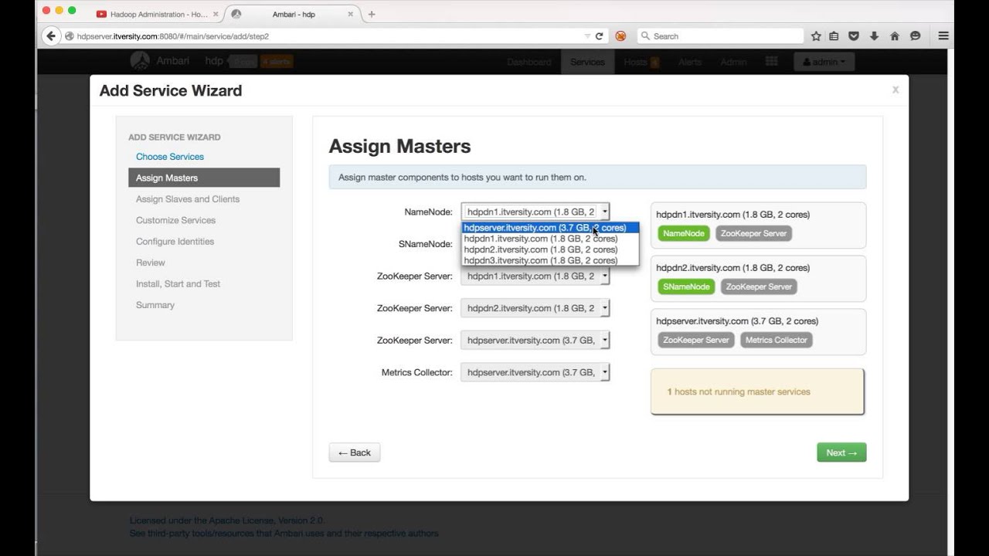
Task: Open the browser hamburger menu
Action: click(943, 36)
